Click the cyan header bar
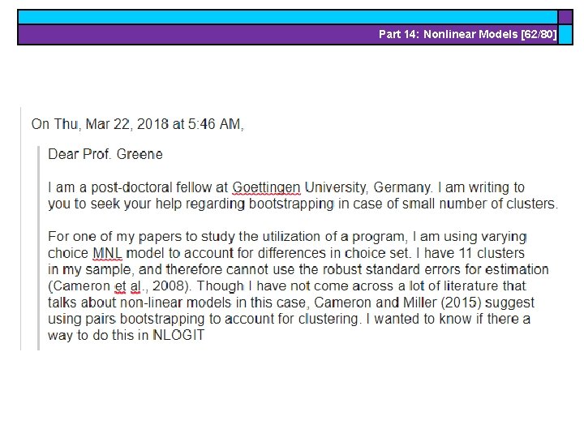584x438 pixels. (x=287, y=17)
